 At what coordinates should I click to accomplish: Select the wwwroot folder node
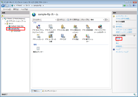17,31
